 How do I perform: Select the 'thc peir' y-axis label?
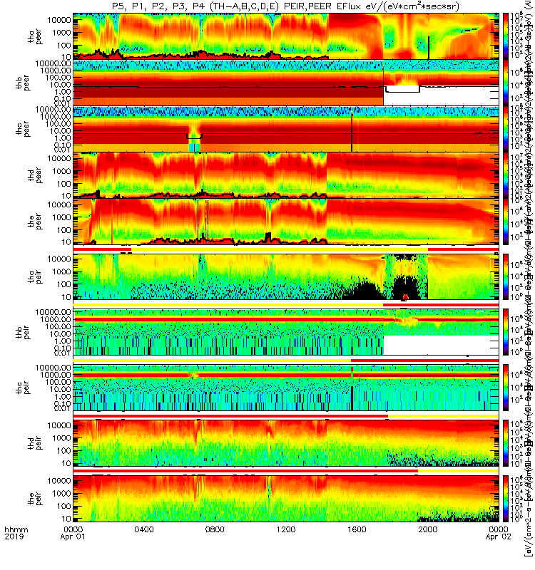coord(24,388)
